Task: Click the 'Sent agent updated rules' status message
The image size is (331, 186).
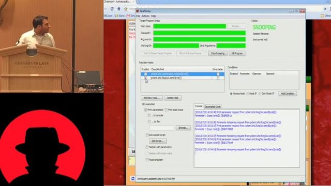Action: (156, 179)
